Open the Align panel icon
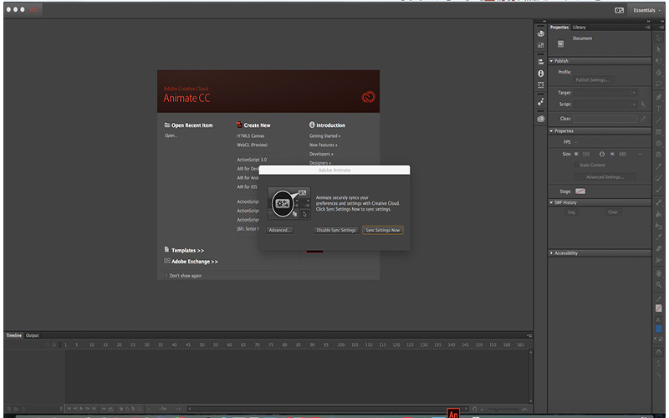Viewport: 669px width, 418px height. tap(540, 62)
